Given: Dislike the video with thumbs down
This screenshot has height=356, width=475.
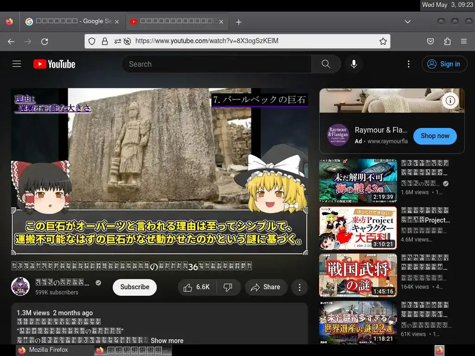Looking at the screenshot, I should coord(228,287).
